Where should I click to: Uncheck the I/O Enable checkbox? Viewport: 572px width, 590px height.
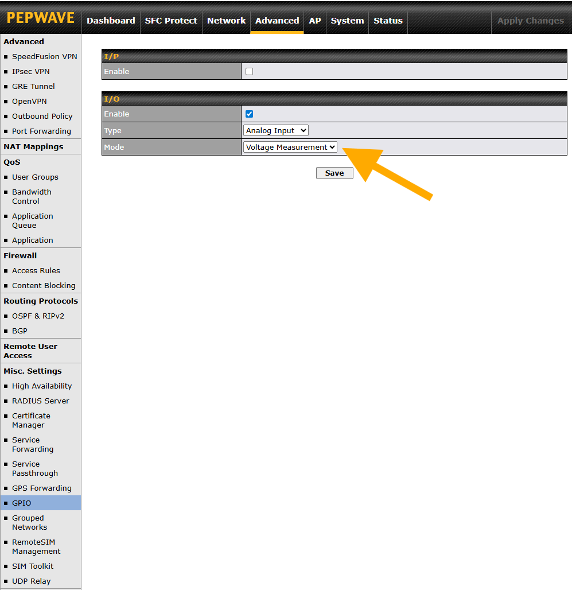(x=249, y=114)
